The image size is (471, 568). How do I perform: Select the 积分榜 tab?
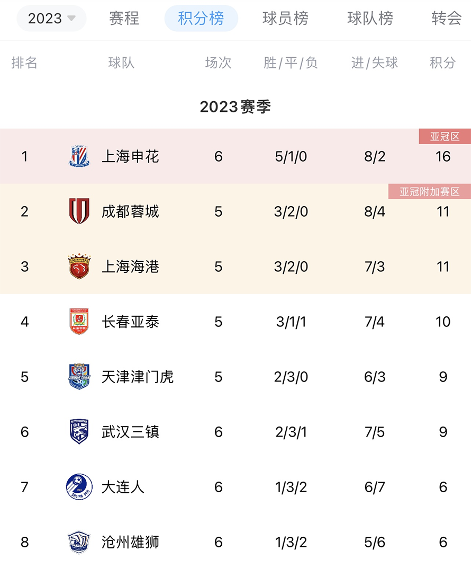pos(201,18)
